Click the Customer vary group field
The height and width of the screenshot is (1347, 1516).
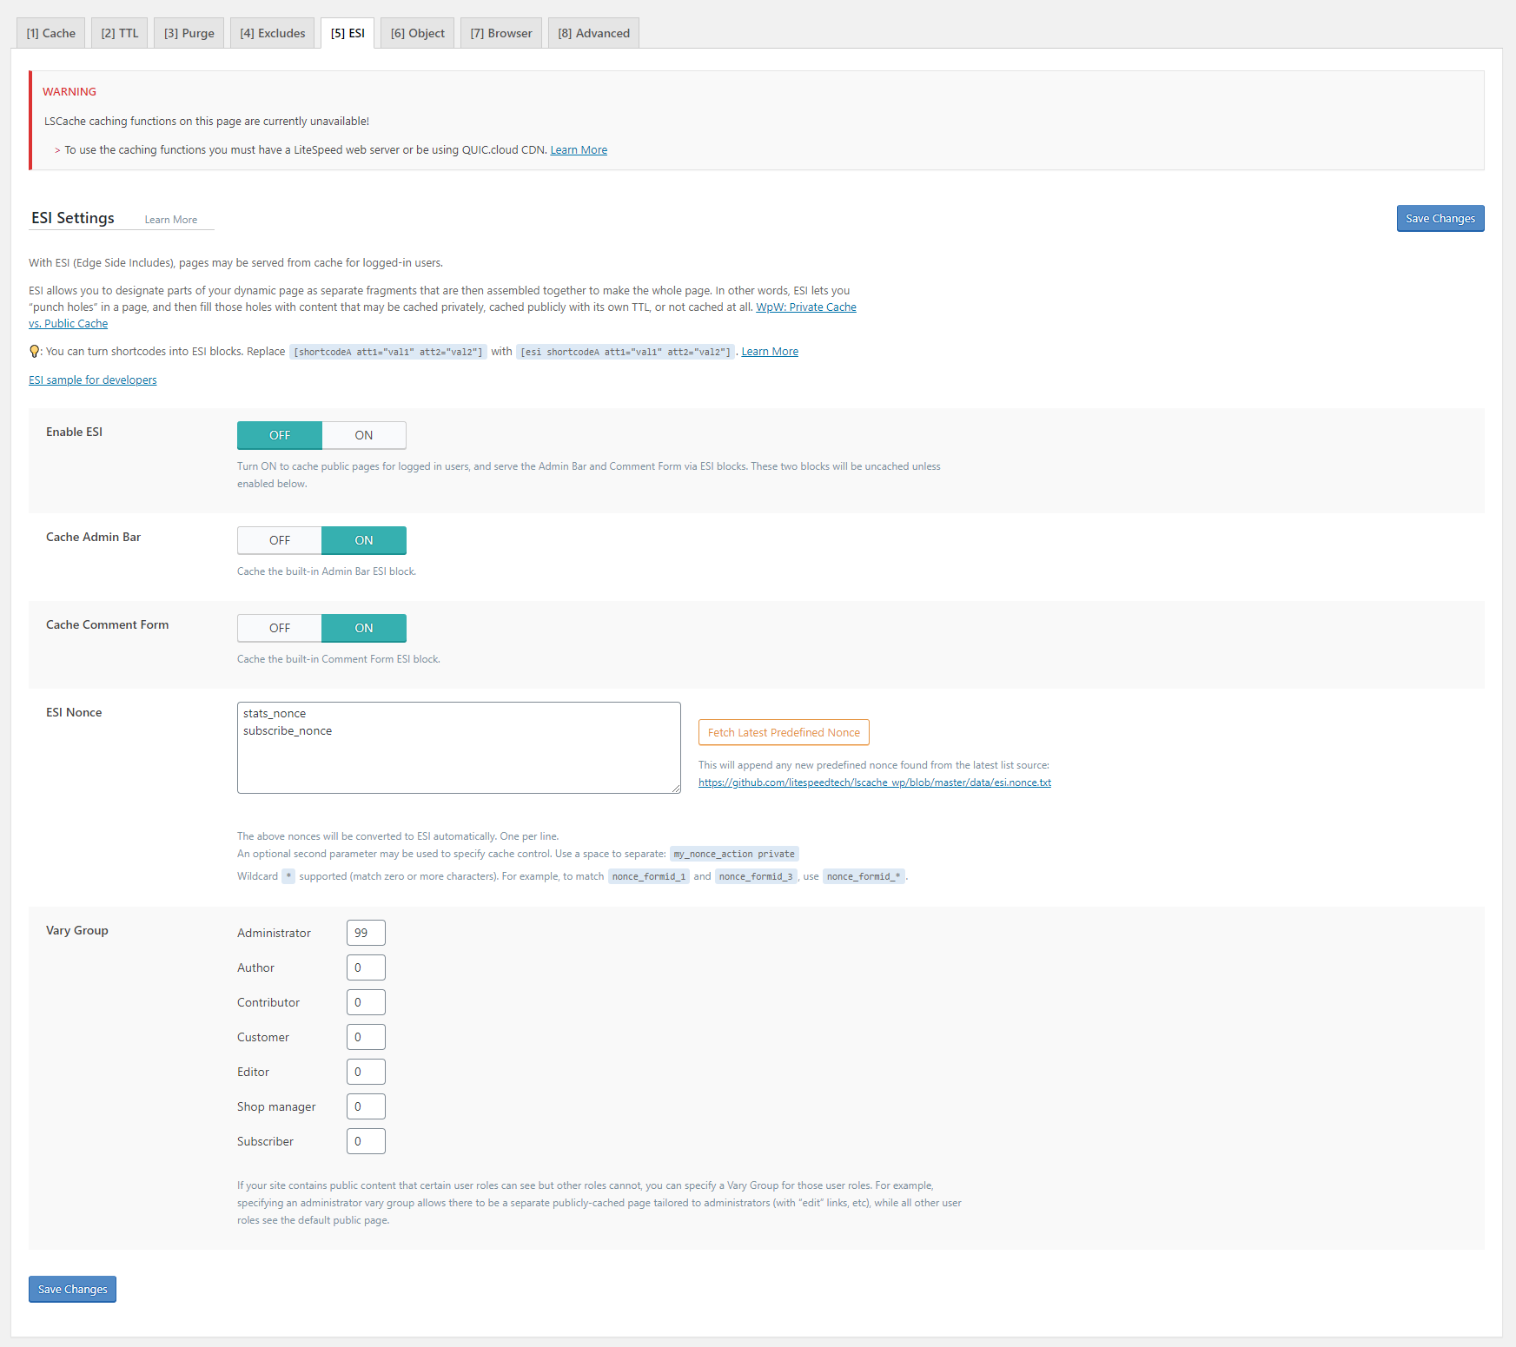tap(366, 1037)
